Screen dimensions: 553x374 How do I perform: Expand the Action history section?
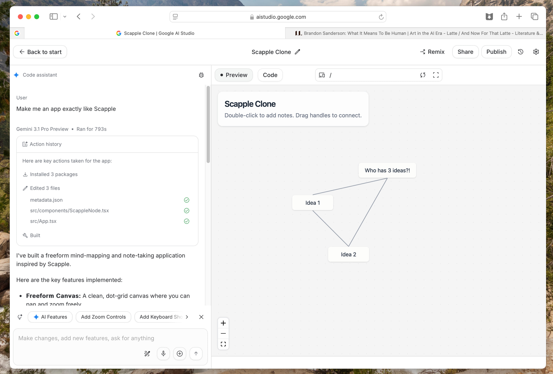click(x=107, y=144)
